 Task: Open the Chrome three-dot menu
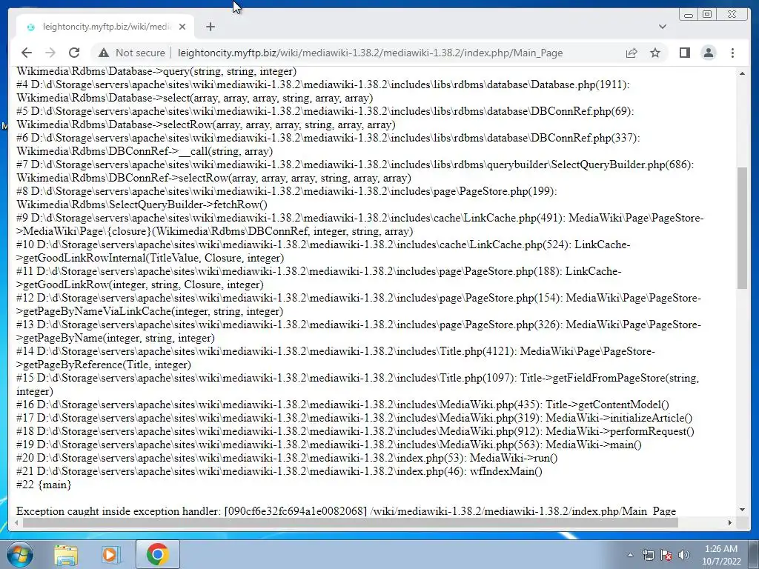tap(732, 53)
